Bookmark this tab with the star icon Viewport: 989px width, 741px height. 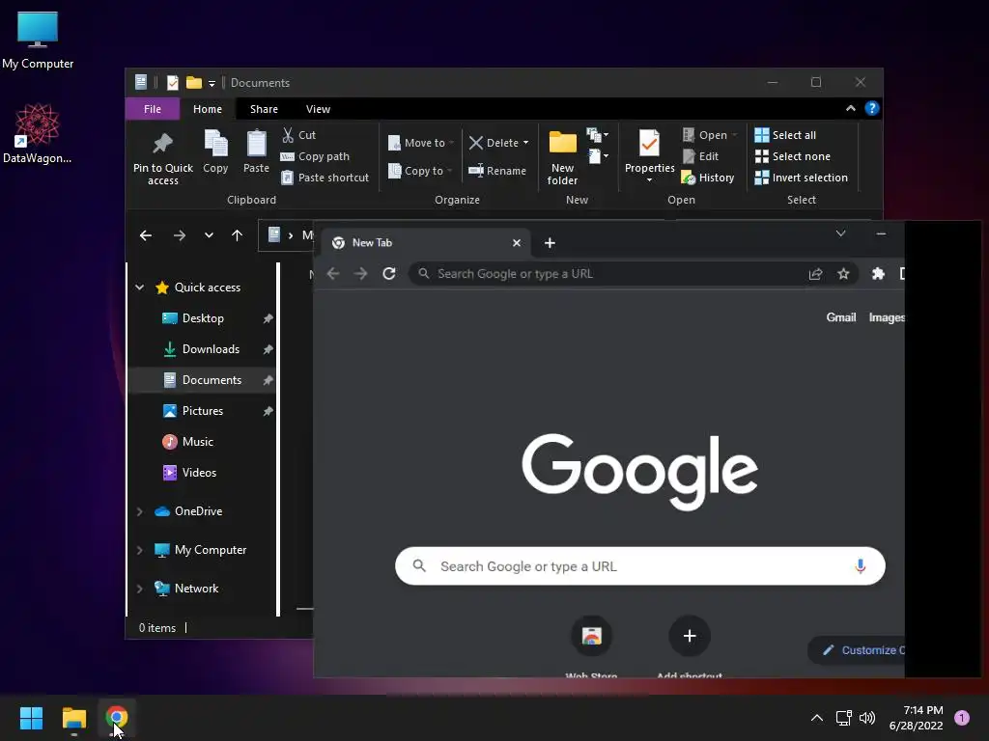pos(843,273)
